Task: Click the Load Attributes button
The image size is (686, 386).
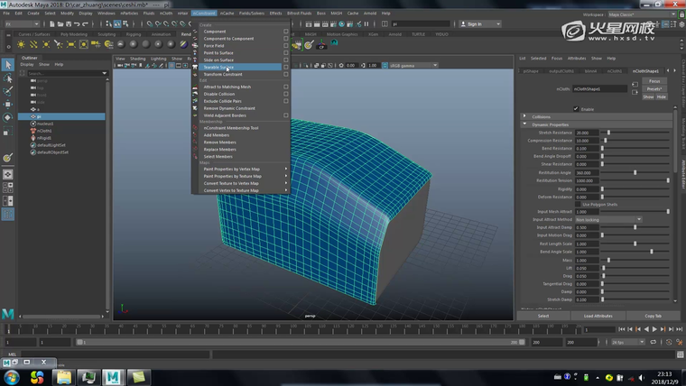Action: pyautogui.click(x=598, y=316)
